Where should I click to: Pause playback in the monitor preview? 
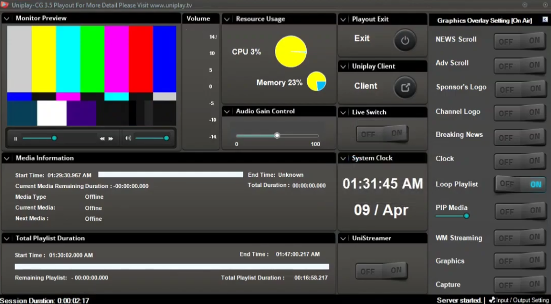tap(16, 139)
